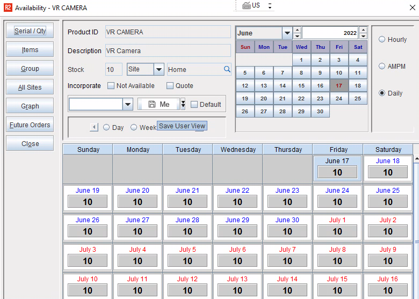Screen dimensions: 419x299
Task: Open the All Sites view
Action: [30, 87]
